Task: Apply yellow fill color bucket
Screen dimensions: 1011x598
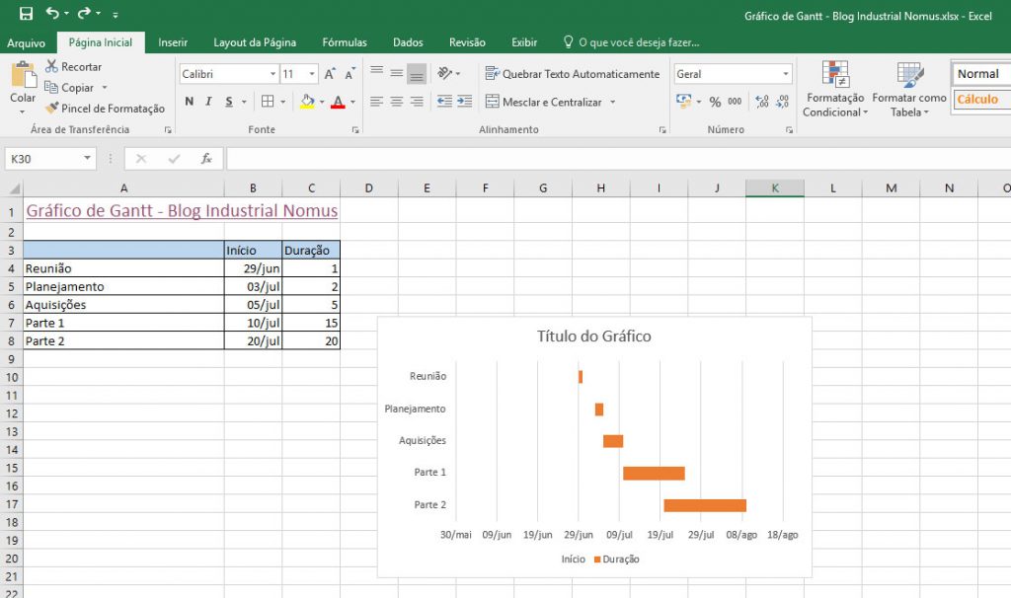Action: 308,102
